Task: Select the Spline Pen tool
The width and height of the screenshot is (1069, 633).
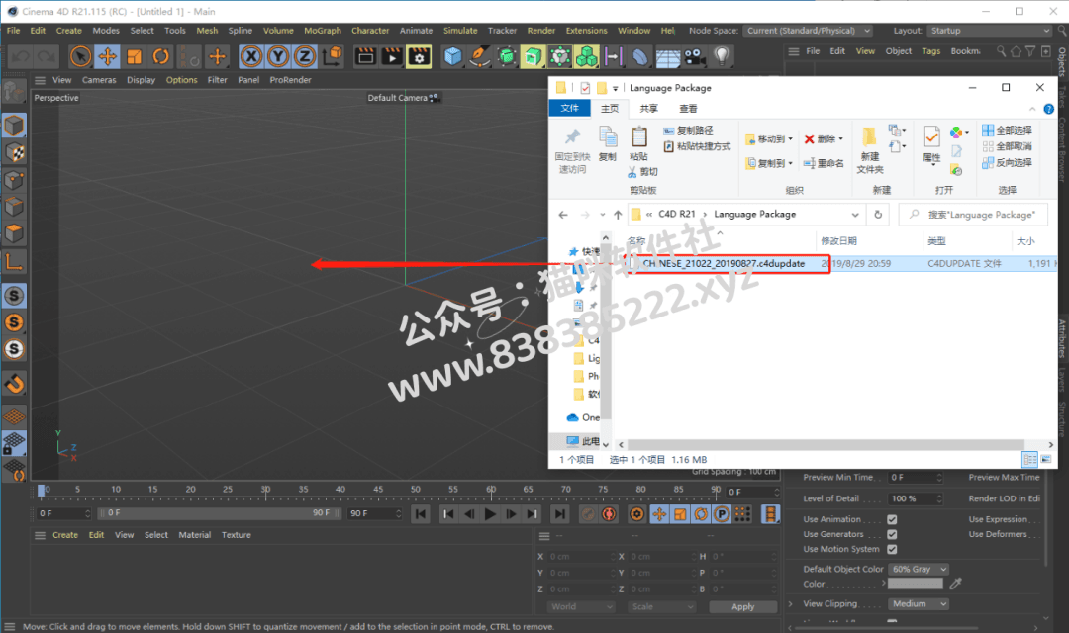Action: pyautogui.click(x=480, y=56)
